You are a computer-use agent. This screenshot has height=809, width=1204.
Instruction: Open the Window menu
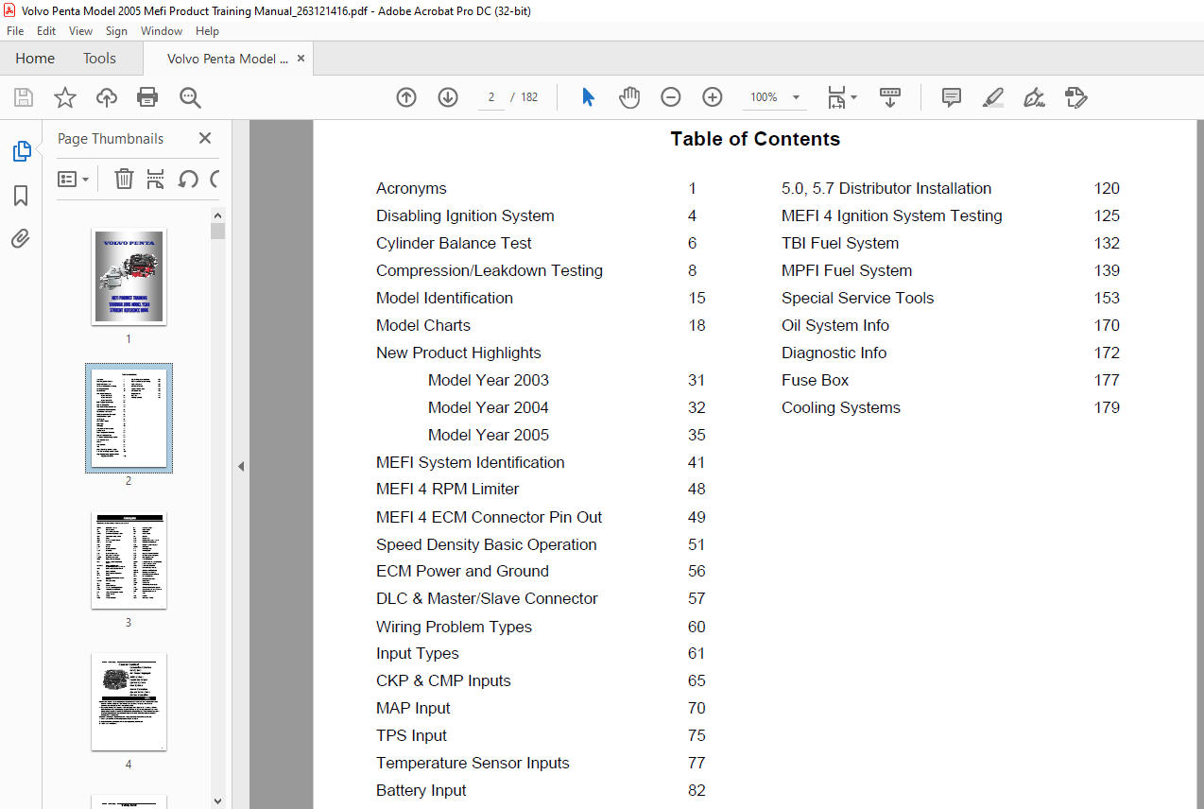click(x=162, y=31)
